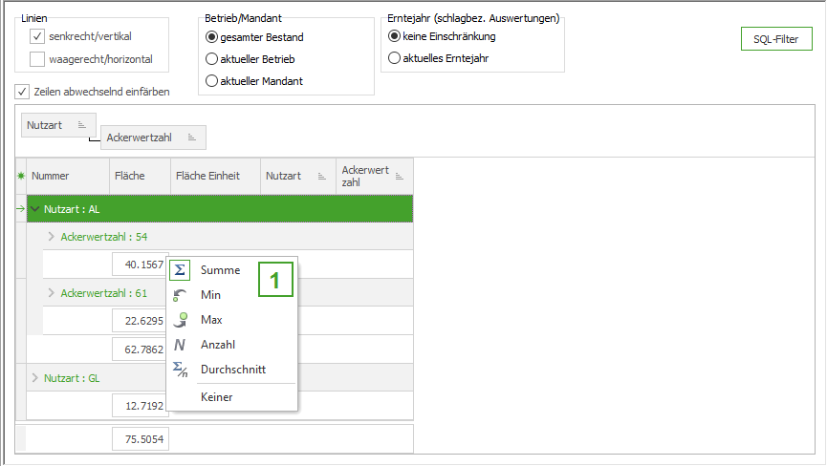Collapse the Nutzart : AL group

click(35, 209)
